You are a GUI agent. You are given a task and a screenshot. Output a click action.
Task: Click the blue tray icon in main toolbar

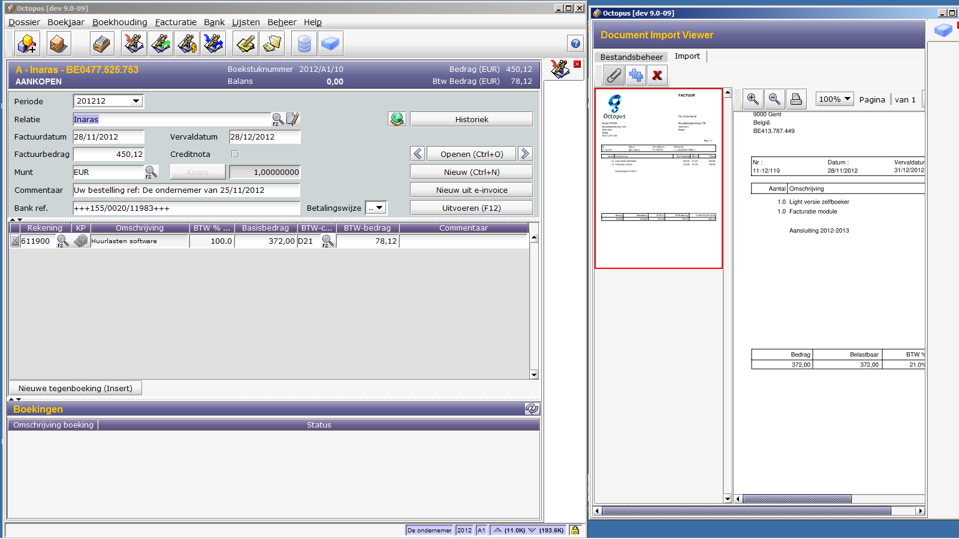(x=330, y=44)
